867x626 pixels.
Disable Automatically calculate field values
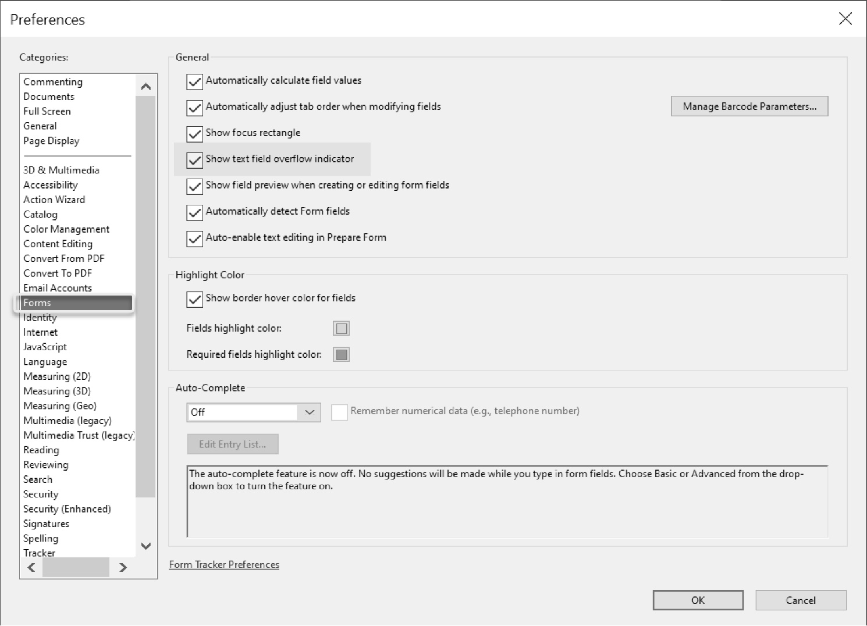pyautogui.click(x=194, y=81)
